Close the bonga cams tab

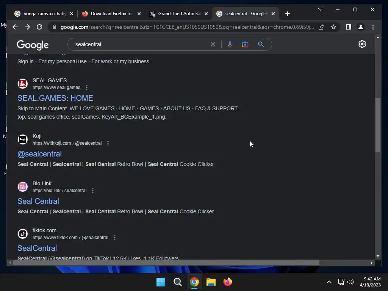point(72,14)
